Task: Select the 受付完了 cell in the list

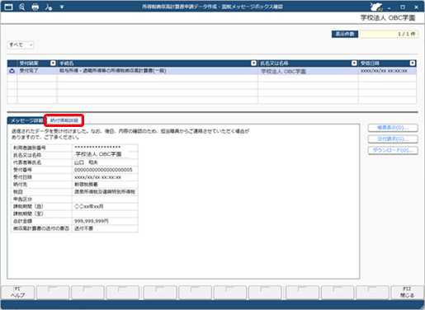Action: point(37,71)
